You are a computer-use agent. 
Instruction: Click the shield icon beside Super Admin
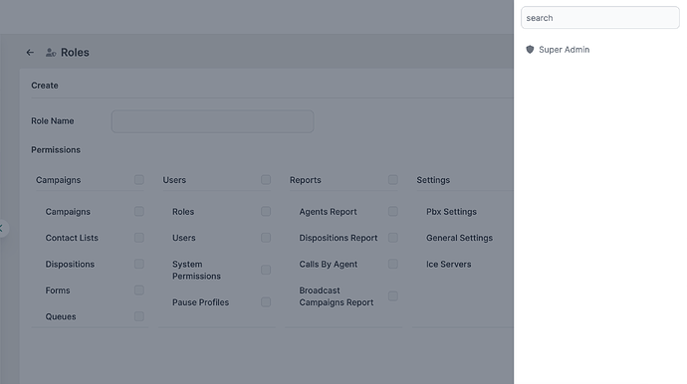(x=530, y=50)
